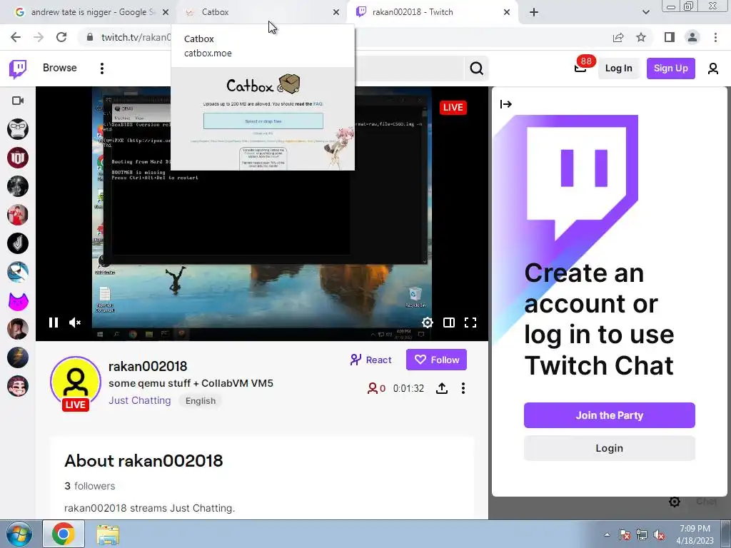The image size is (731, 548).
Task: Click the Login button in chat panel
Action: coord(610,448)
